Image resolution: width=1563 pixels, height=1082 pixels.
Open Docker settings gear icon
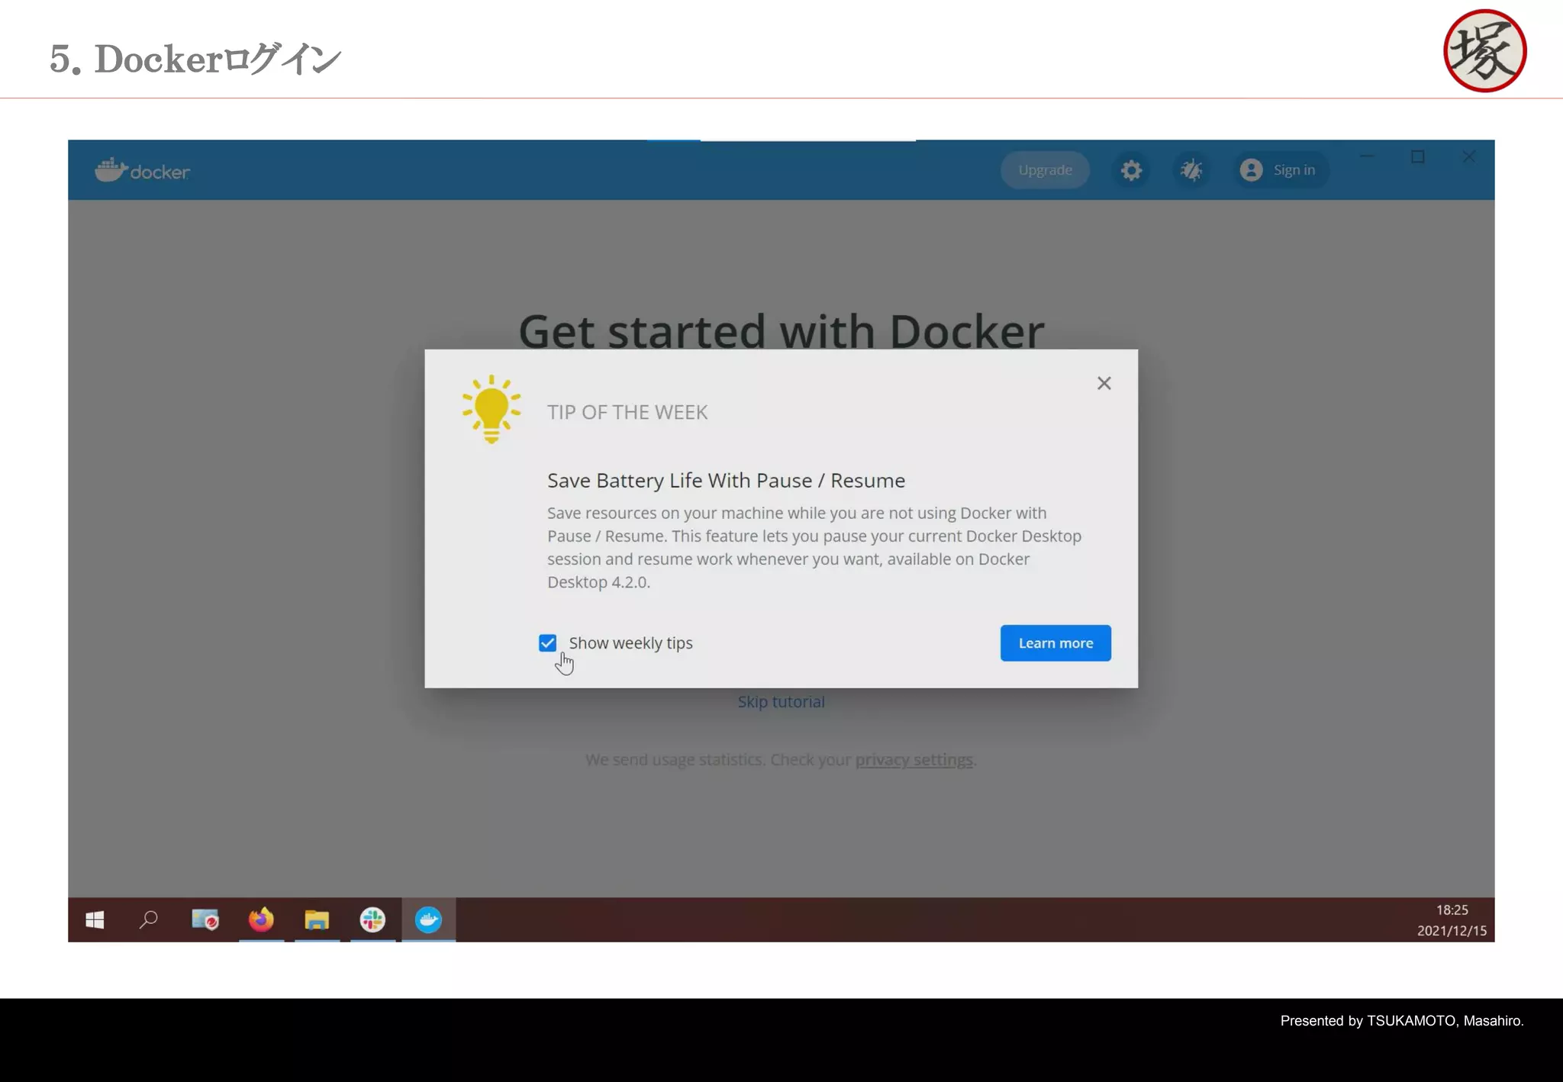click(1131, 170)
